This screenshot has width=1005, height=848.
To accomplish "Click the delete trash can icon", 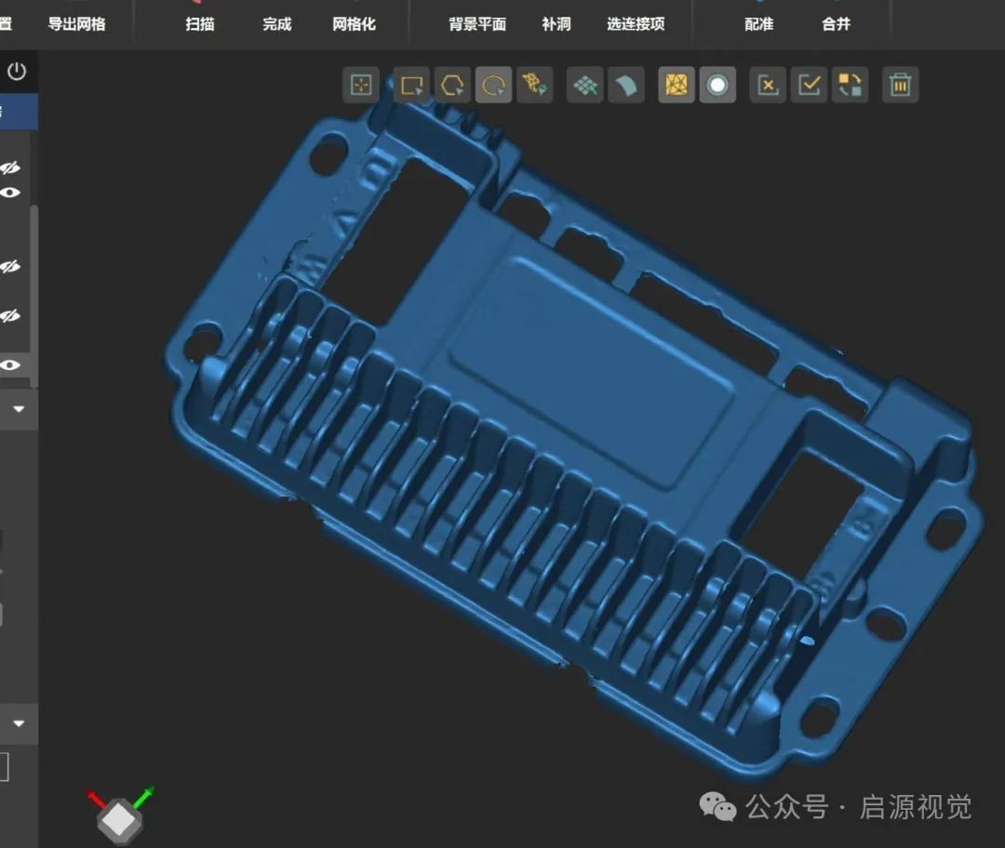I will pos(900,86).
